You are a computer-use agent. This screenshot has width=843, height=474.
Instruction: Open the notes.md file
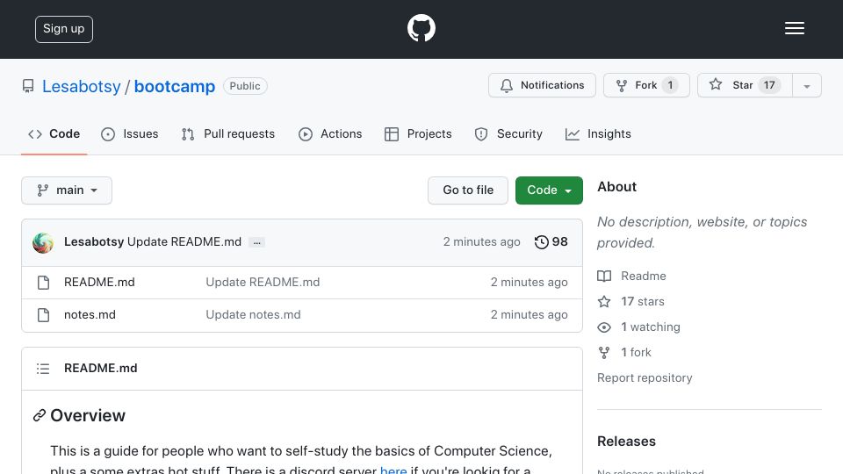click(90, 314)
